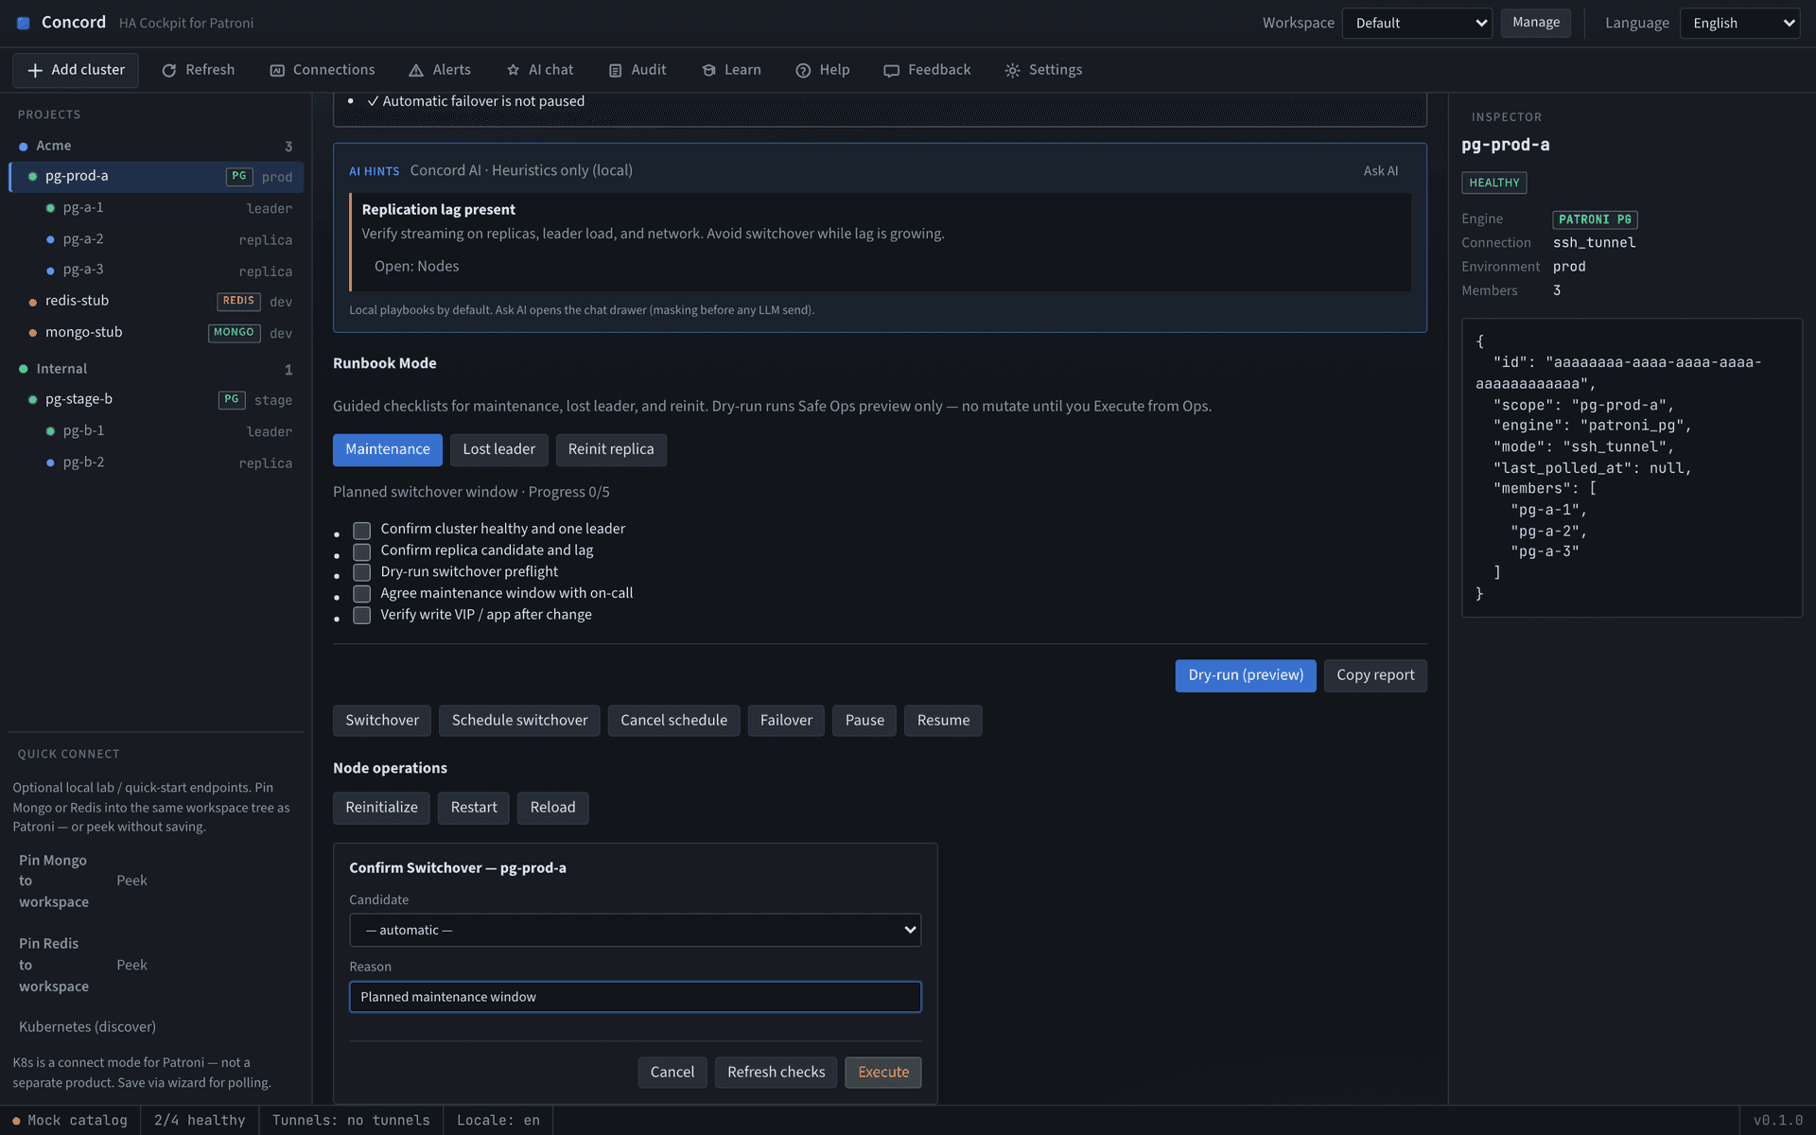The height and width of the screenshot is (1135, 1816).
Task: Click the Dry-run (preview) button
Action: (1246, 675)
